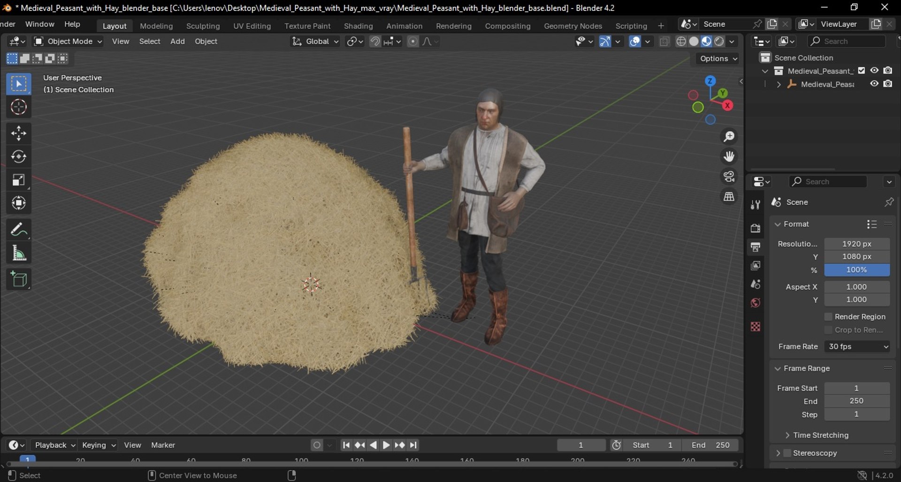The width and height of the screenshot is (901, 482).
Task: Open the Output properties tab
Action: pos(756,247)
